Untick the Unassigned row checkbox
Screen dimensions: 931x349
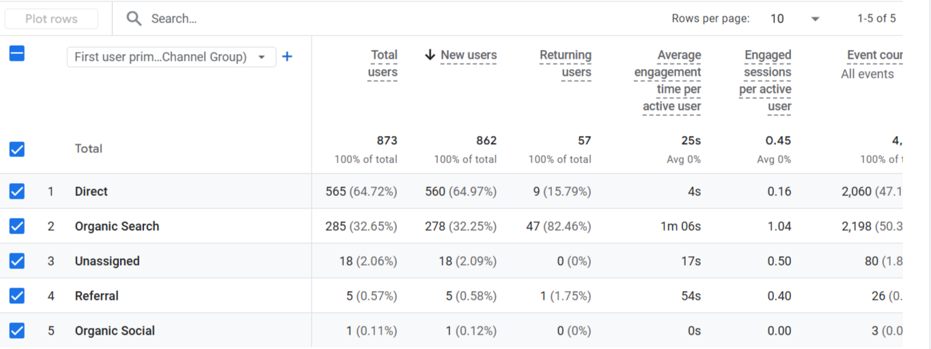click(17, 261)
